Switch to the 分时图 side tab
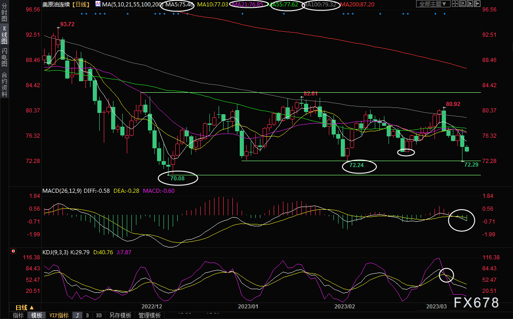 pyautogui.click(x=4, y=12)
